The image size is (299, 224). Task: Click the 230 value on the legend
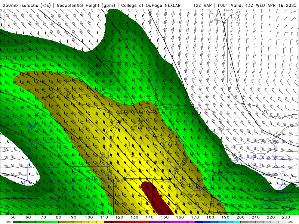click(x=286, y=217)
